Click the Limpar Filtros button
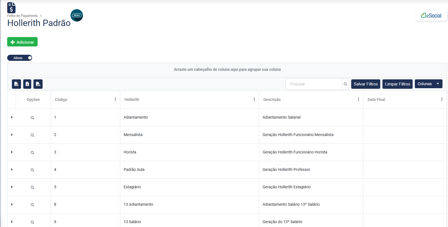Viewport: 448px width, 227px height. 397,84
